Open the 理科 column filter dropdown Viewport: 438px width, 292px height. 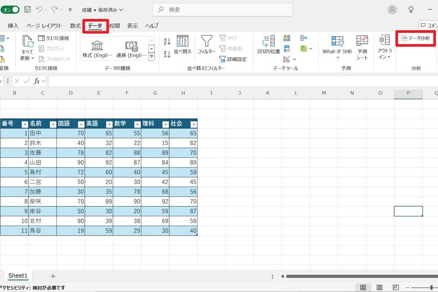click(165, 124)
